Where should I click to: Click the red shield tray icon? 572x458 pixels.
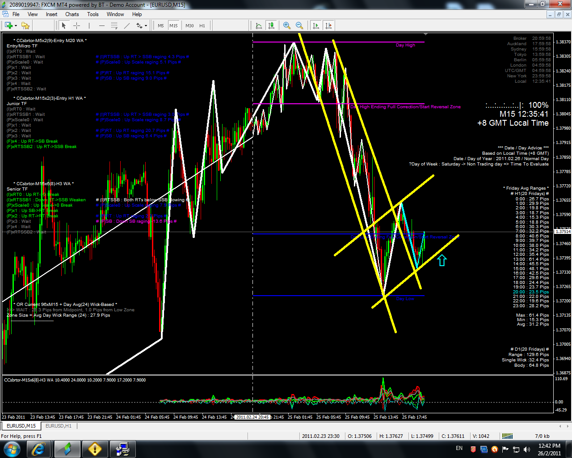[473, 449]
